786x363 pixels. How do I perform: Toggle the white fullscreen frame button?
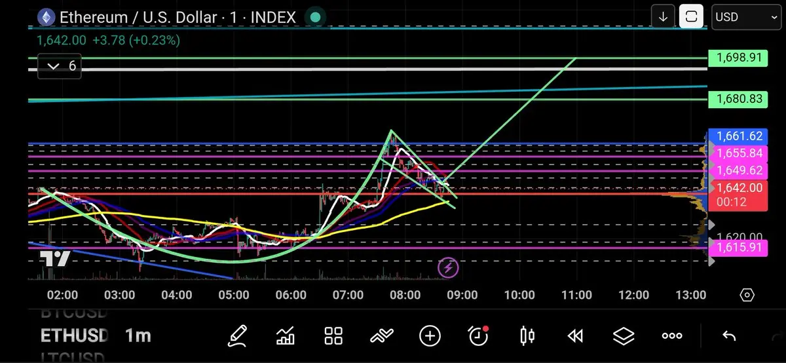691,16
